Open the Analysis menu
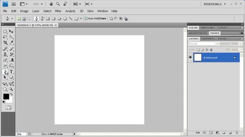Viewport: 245px width, 137px height. [70, 11]
